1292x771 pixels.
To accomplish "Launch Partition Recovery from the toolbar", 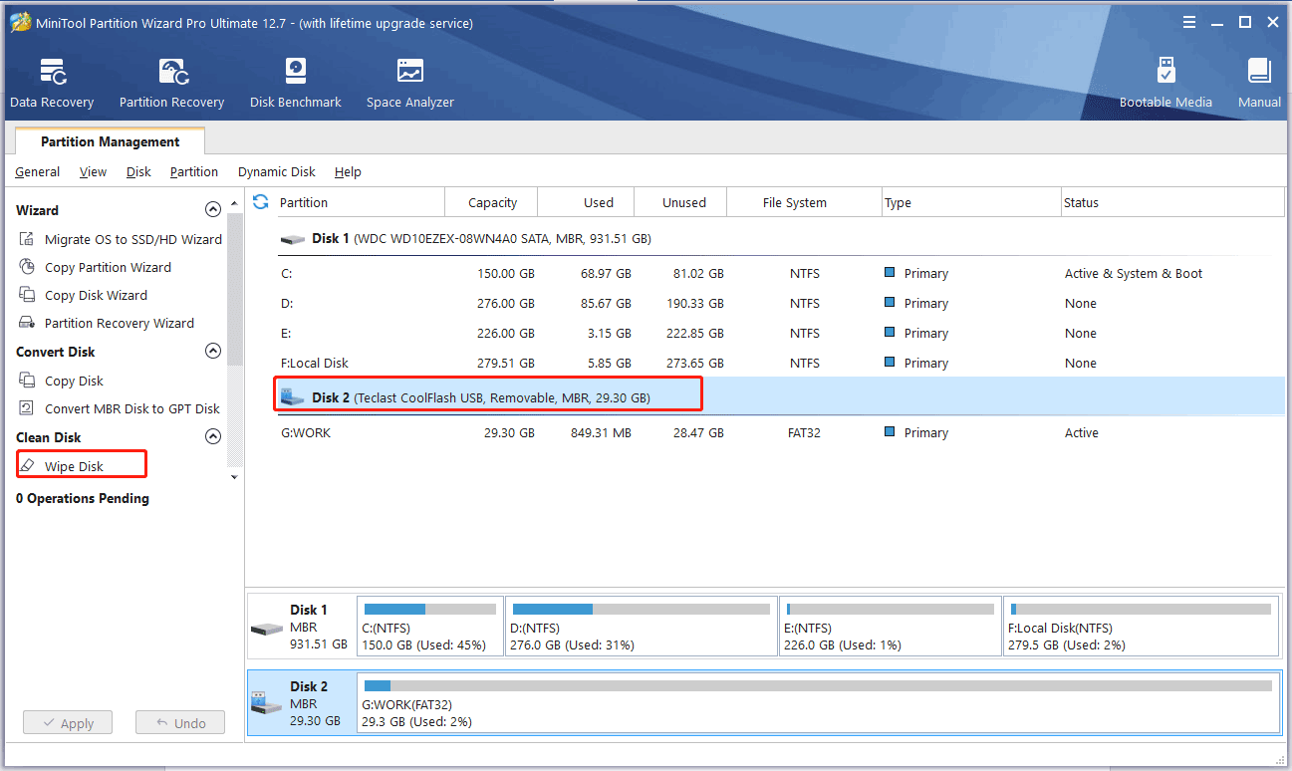I will point(171,84).
